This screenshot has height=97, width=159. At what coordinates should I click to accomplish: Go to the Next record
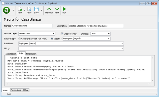[x=57, y=10]
